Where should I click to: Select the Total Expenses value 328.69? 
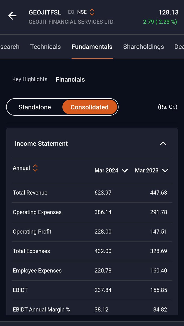tap(159, 251)
